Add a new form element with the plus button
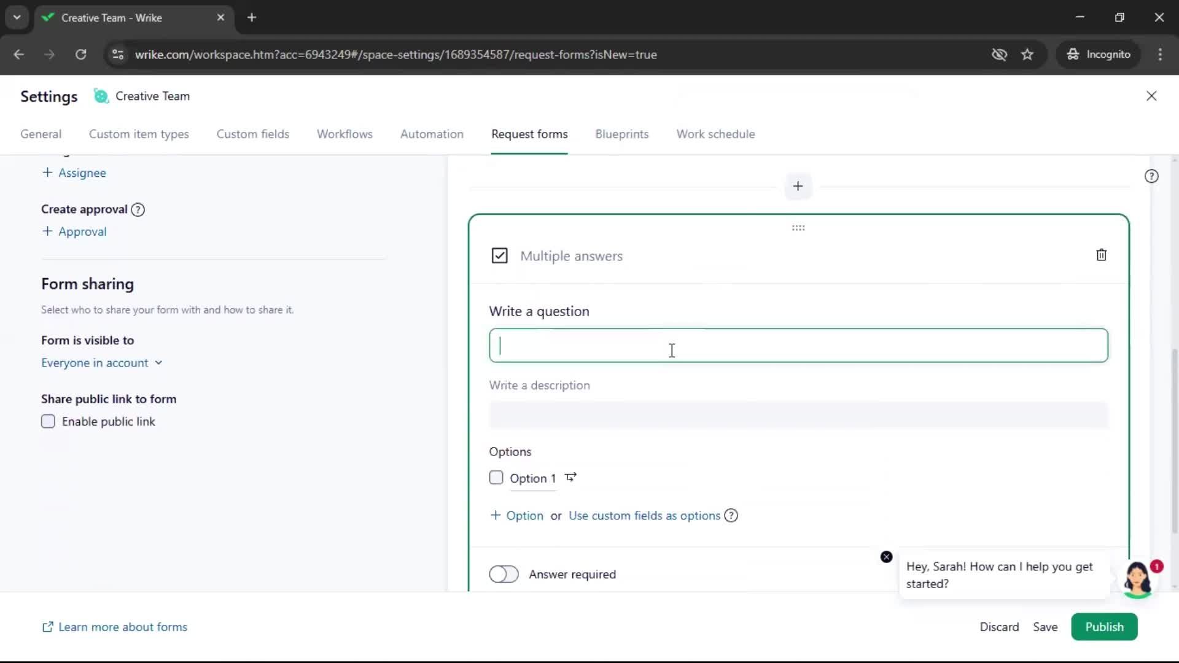 click(798, 186)
